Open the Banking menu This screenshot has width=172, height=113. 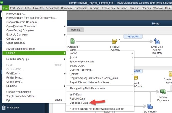click(135, 8)
